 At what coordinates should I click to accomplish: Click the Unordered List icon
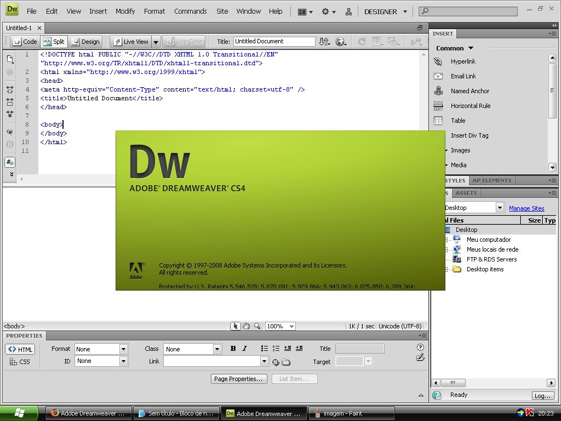(265, 348)
